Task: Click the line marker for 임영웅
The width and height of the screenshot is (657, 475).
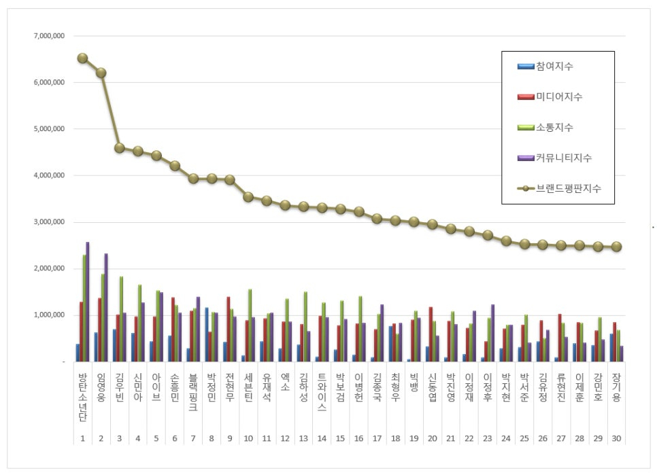Action: click(x=101, y=73)
